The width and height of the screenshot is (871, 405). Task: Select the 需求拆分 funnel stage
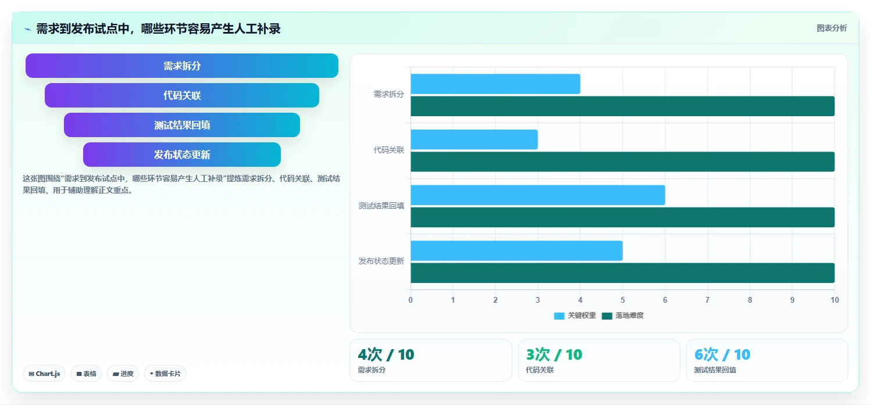[x=182, y=66]
